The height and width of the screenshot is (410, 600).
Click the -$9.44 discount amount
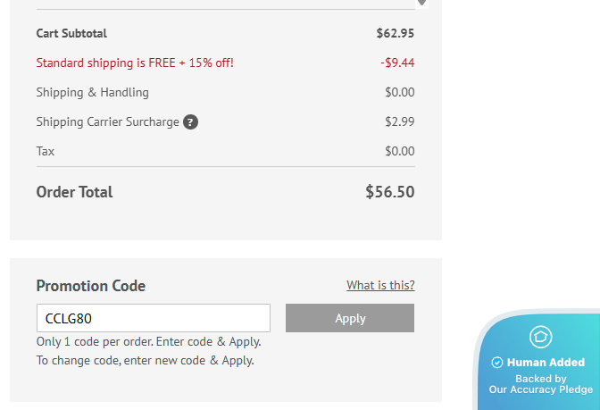397,63
